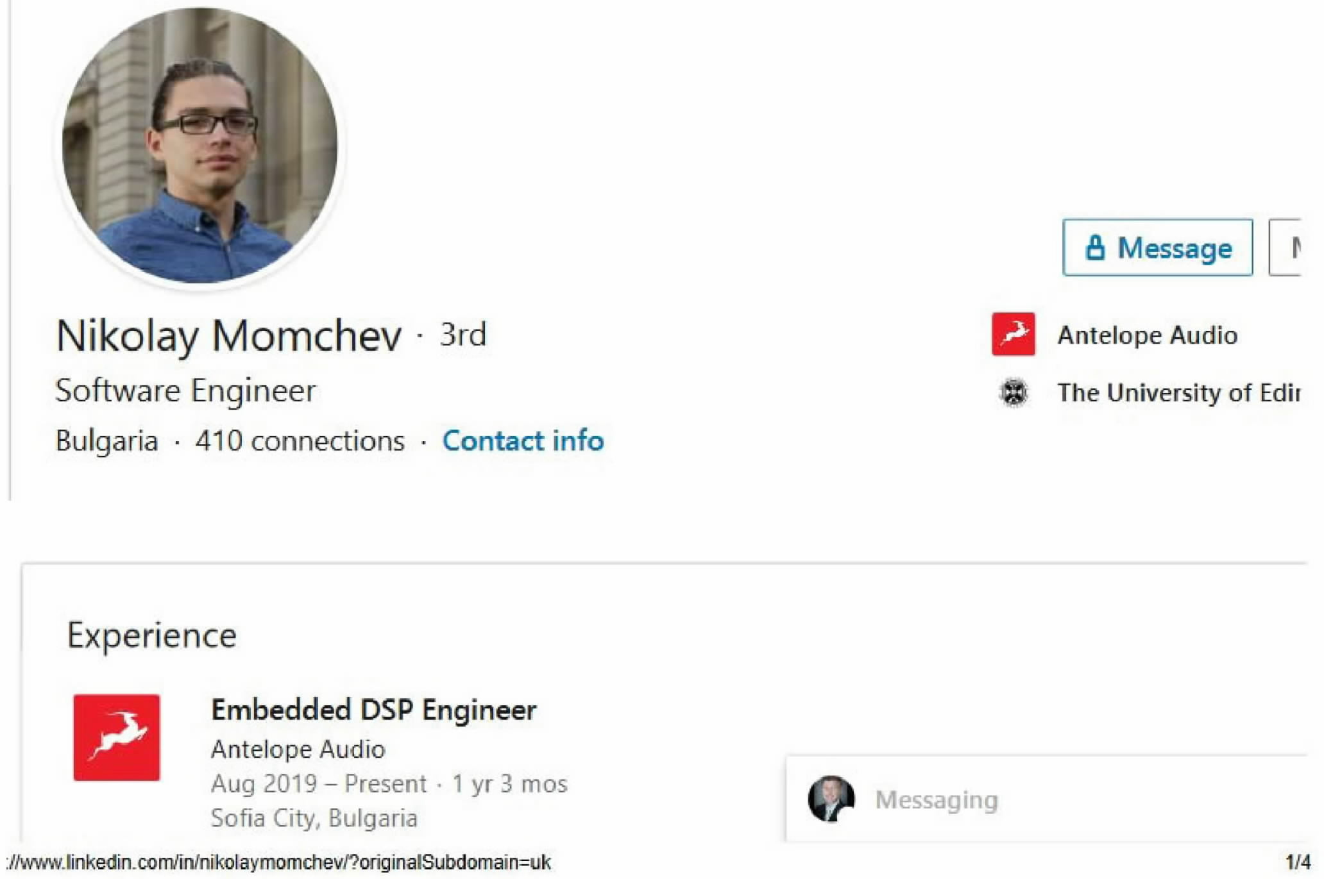Screen dimensions: 1324x879
Task: Click the Antelope Audio logo in profile header
Action: click(x=1013, y=334)
